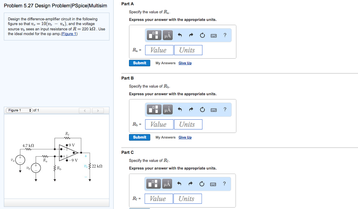Viewport: 358px width, 209px height.
Task: Undo in the Part C toolbar
Action: 179,184
